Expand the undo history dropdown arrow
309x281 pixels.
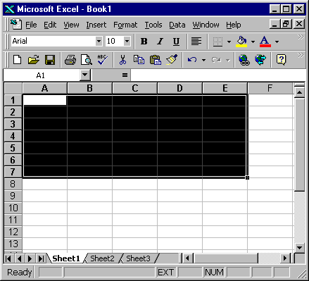(x=203, y=60)
